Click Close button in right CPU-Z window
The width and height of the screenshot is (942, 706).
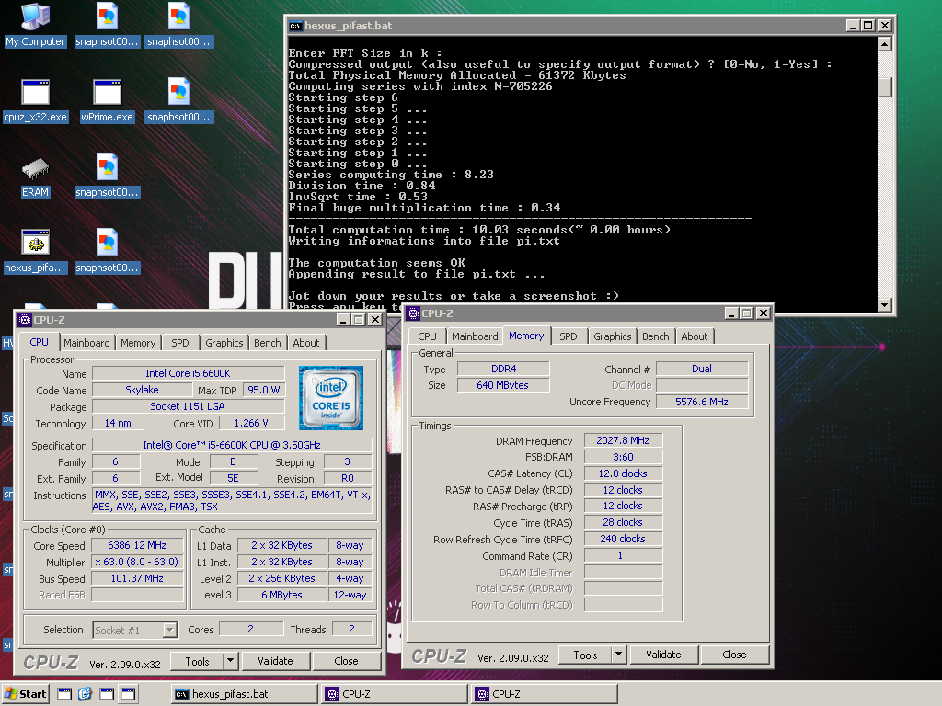(734, 655)
